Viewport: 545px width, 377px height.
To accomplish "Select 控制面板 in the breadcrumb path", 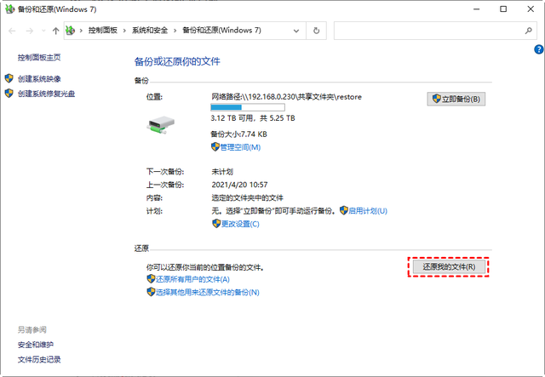I will click(x=102, y=31).
